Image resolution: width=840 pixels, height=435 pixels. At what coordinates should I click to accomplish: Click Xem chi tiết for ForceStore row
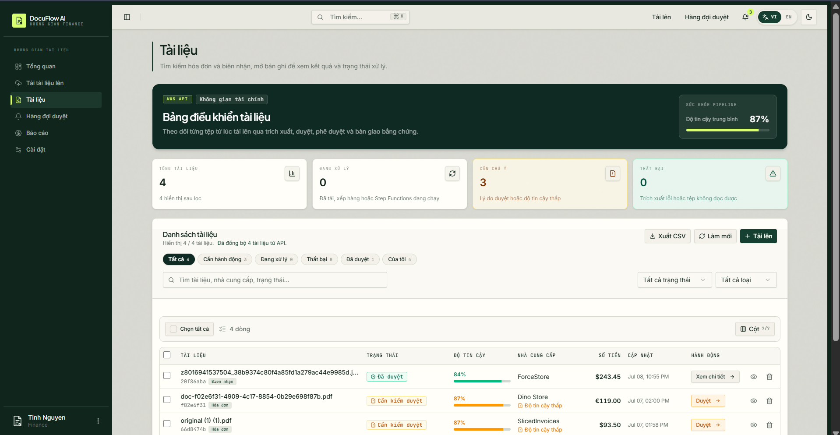pyautogui.click(x=715, y=377)
